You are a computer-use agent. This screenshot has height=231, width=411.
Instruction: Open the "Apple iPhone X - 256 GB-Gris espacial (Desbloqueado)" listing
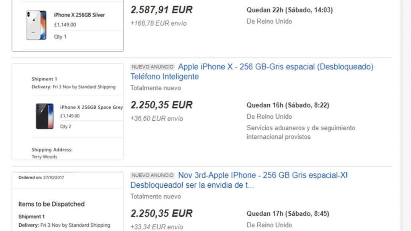(x=276, y=67)
